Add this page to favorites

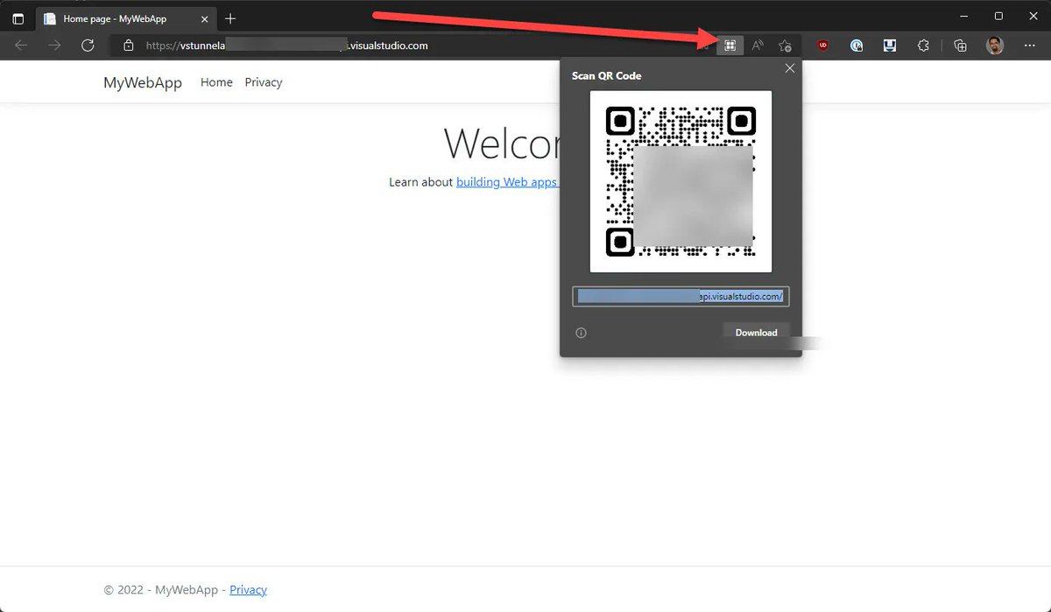785,46
